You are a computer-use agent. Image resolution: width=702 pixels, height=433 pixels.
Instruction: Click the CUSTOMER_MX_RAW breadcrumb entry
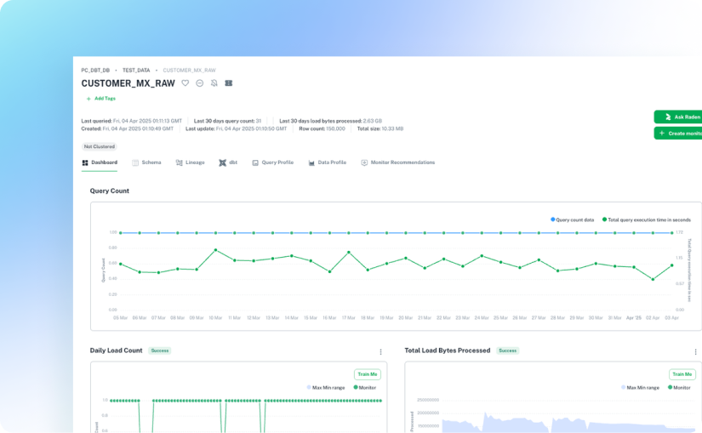click(x=190, y=71)
